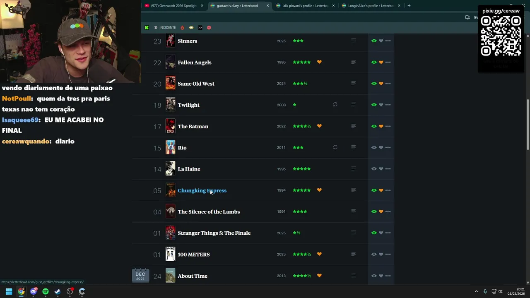Toggle watched eye icon for The Silence of the Lambs

tap(374, 211)
